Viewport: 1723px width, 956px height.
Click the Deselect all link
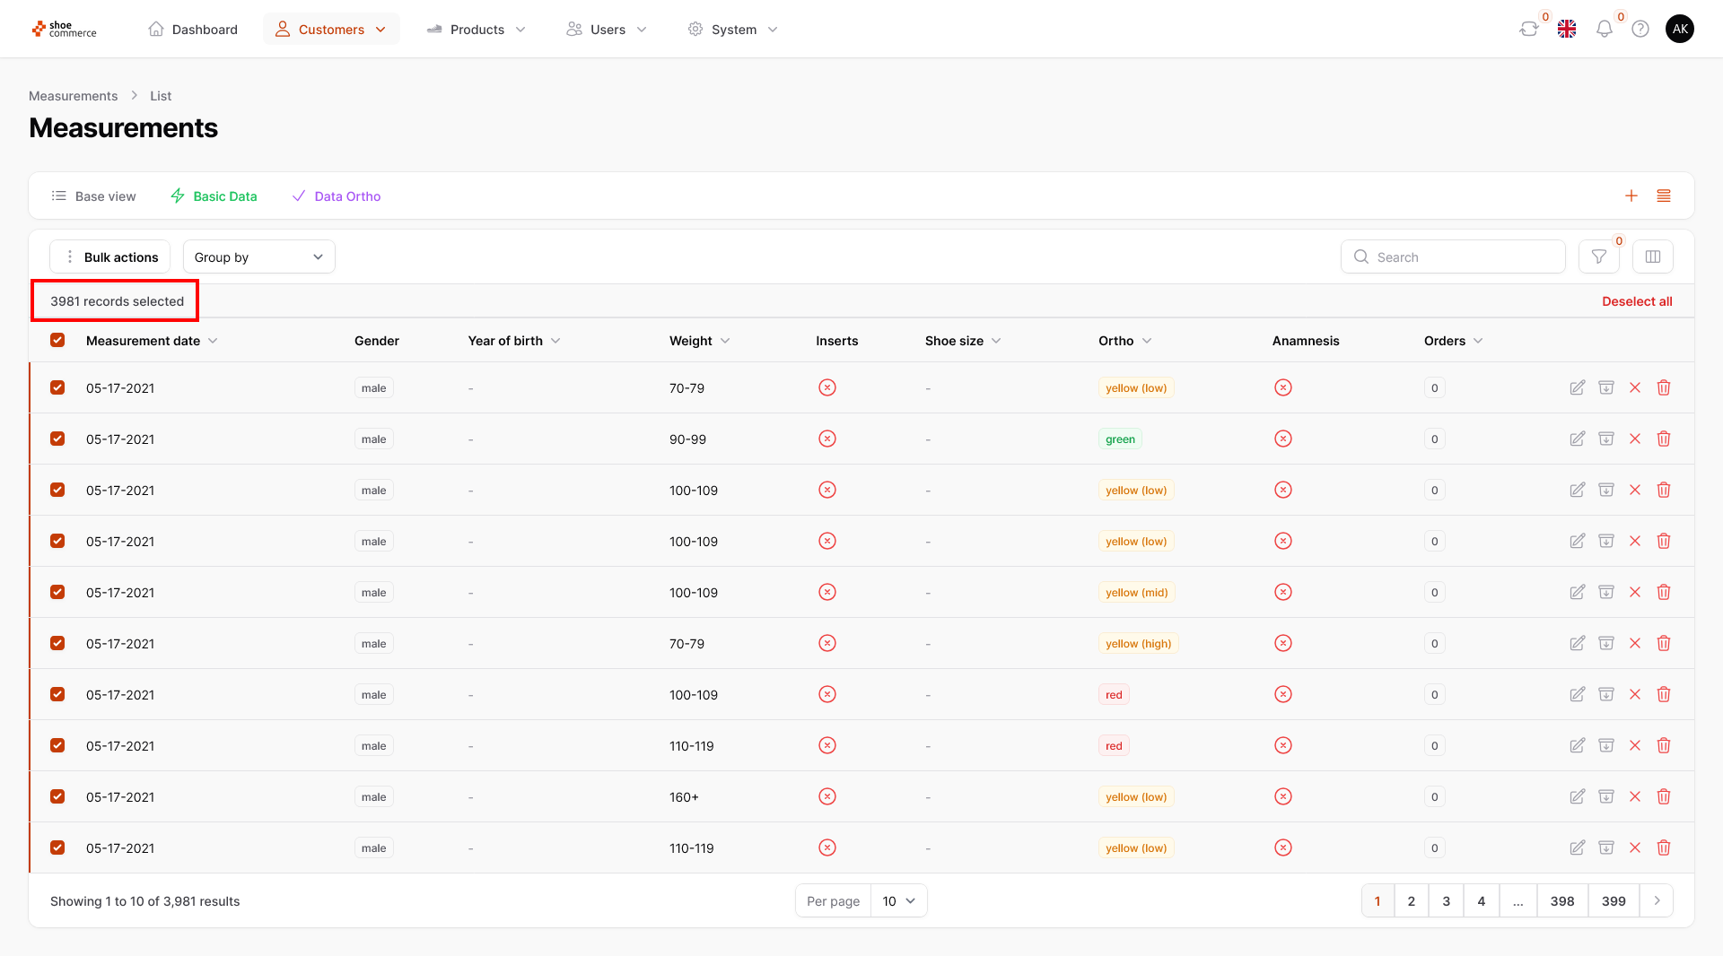pyautogui.click(x=1636, y=301)
